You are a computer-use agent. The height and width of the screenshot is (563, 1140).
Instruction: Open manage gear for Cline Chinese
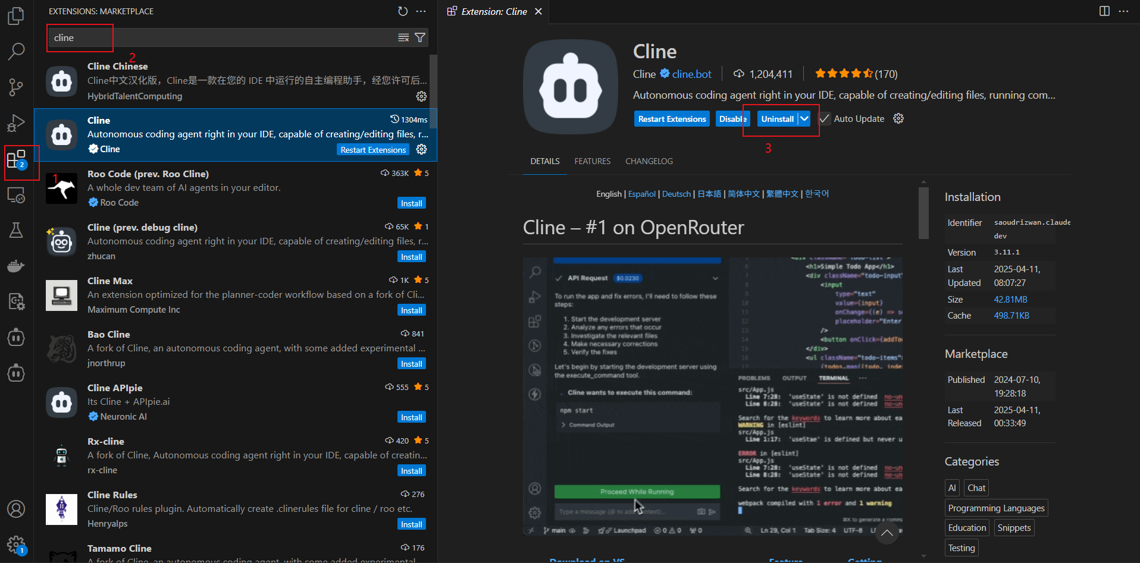click(421, 96)
